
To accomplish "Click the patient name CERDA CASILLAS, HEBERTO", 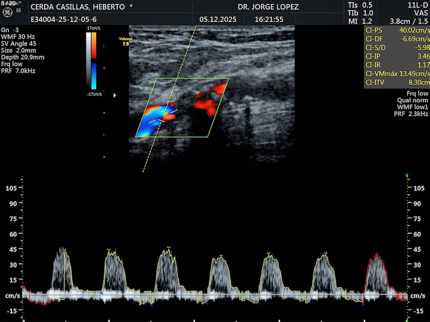I will click(x=81, y=7).
